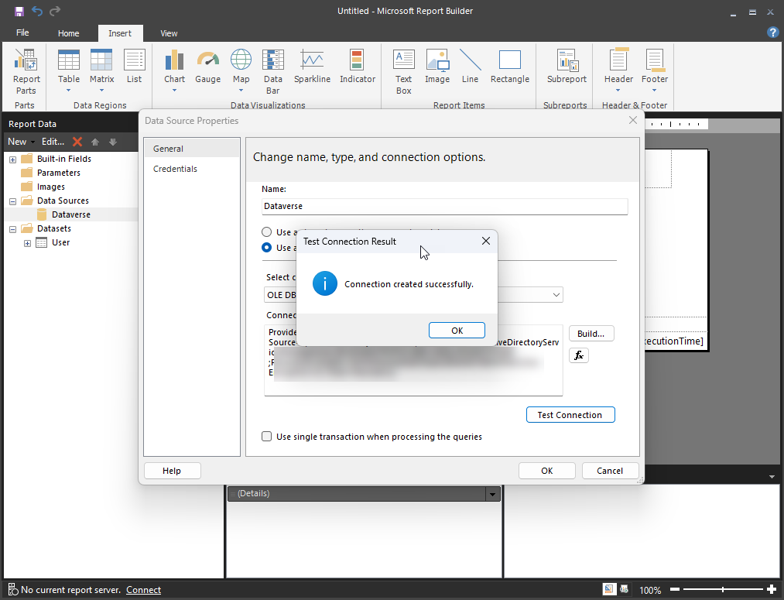Click the Build... button
This screenshot has height=600, width=784.
[591, 334]
